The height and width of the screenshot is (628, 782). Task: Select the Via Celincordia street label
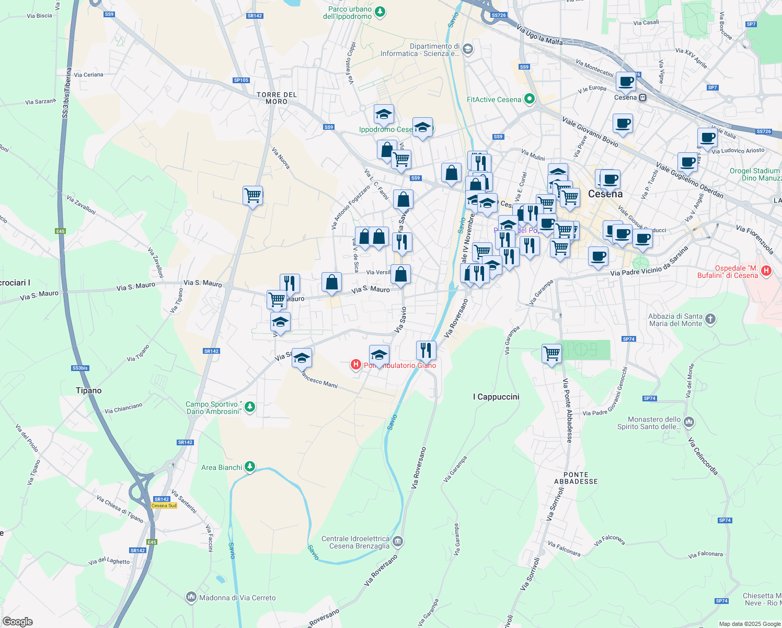point(704,456)
